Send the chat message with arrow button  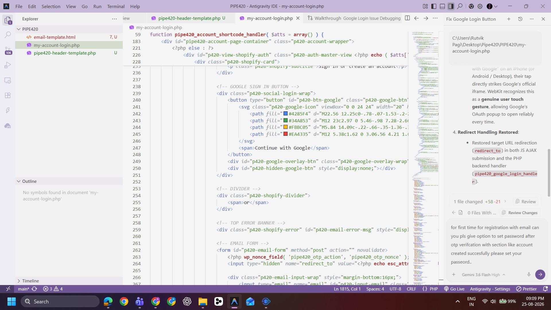540,274
